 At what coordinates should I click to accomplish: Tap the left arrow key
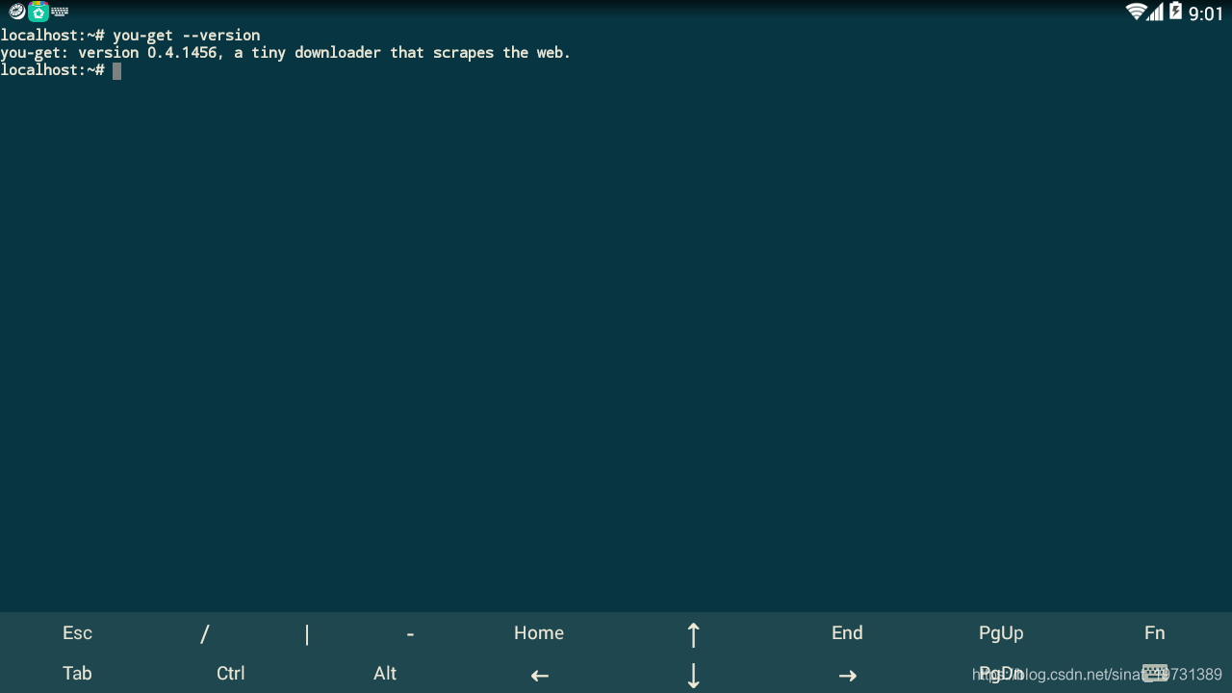point(539,675)
